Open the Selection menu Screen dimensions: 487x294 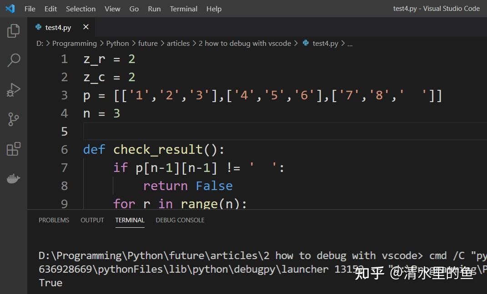[81, 9]
